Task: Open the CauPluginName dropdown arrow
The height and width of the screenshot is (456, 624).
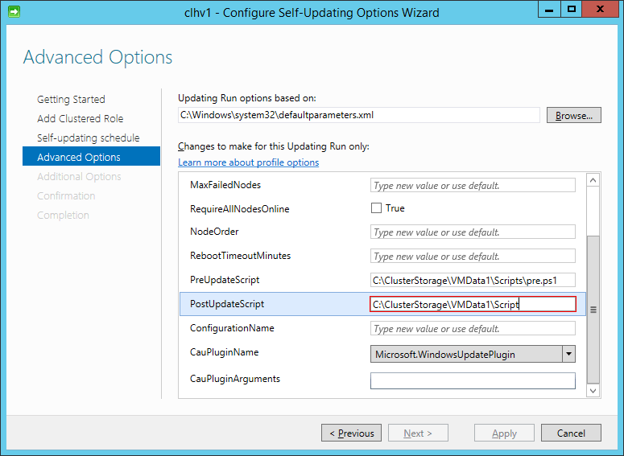Action: (x=568, y=354)
